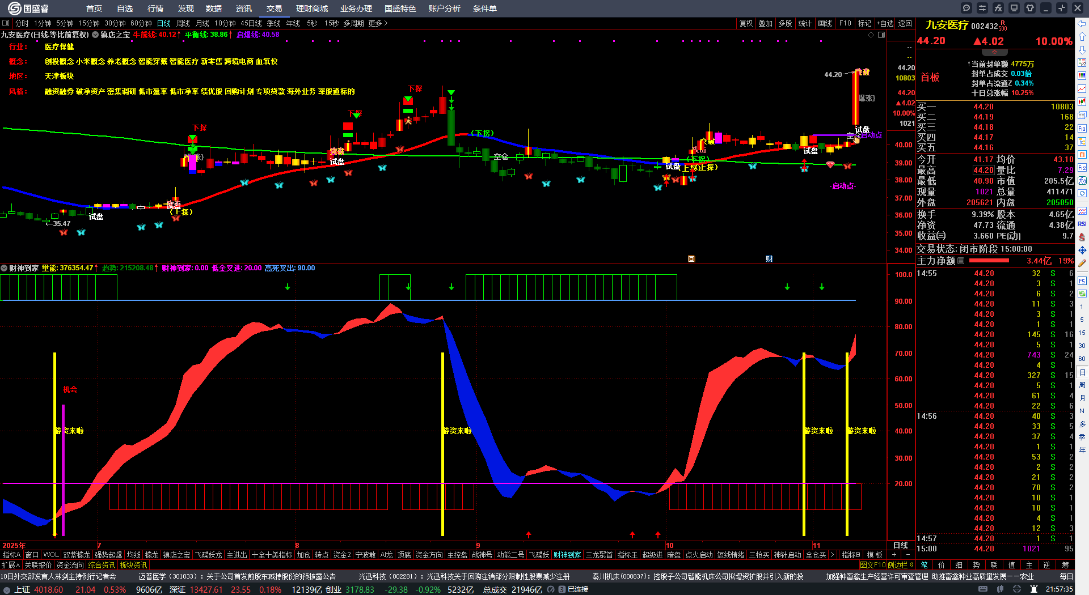Switch to the 60分钟 chart tab

point(141,23)
